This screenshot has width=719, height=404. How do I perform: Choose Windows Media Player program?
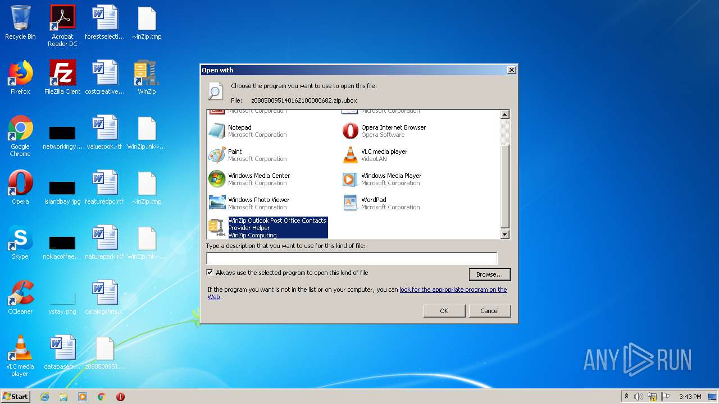click(x=382, y=179)
